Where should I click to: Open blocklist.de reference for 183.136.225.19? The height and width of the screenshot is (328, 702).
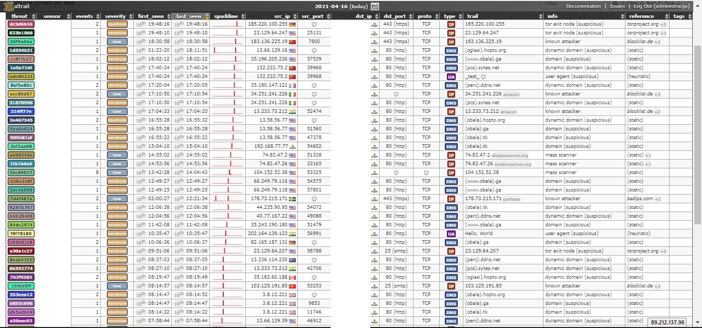tap(640, 42)
